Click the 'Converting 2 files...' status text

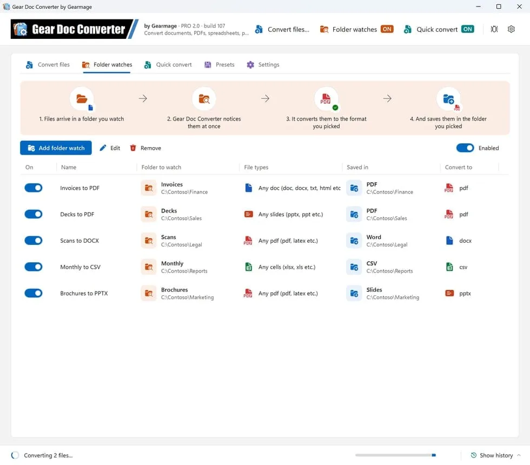pyautogui.click(x=48, y=455)
